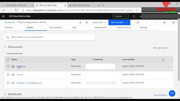Switch to the Overview tab

(x=9, y=27)
